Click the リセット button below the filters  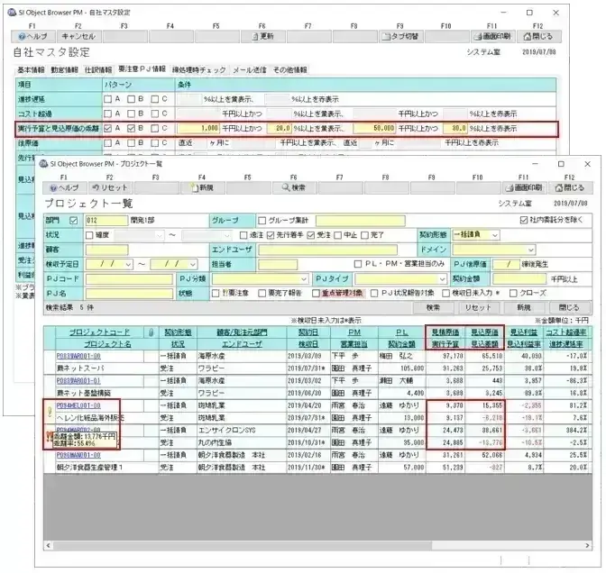(x=478, y=308)
